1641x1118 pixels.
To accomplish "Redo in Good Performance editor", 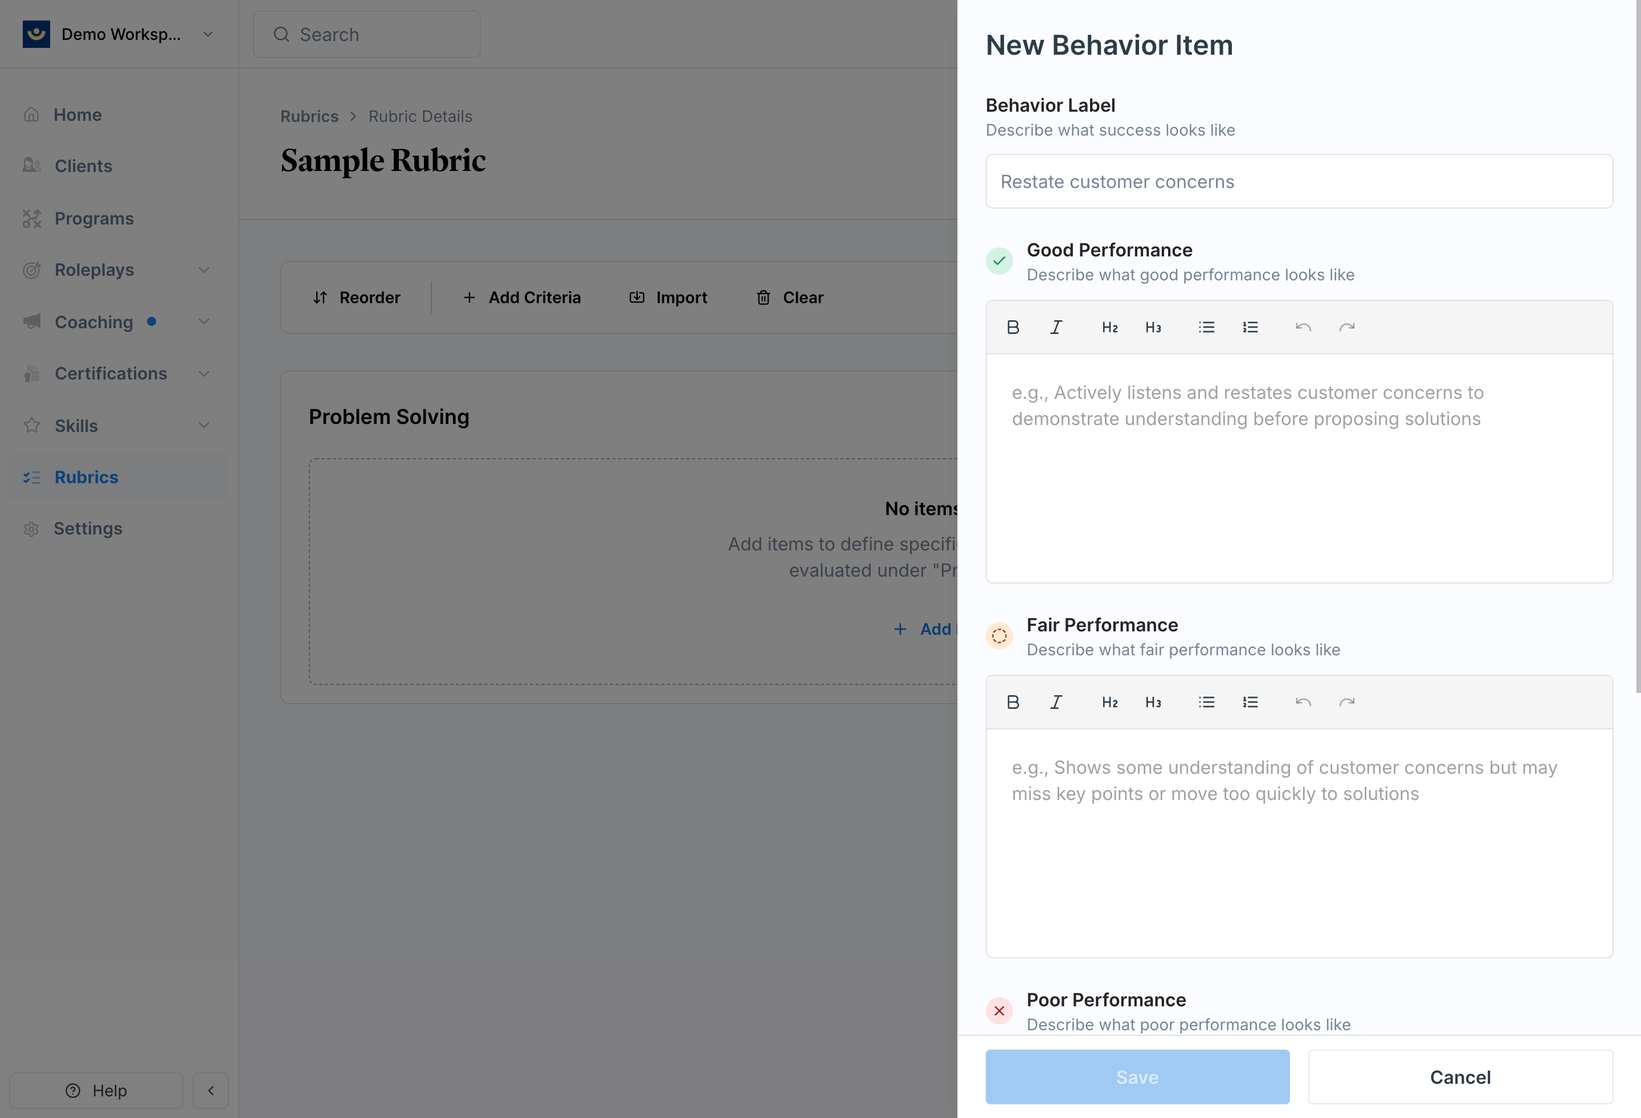I will click(1347, 327).
